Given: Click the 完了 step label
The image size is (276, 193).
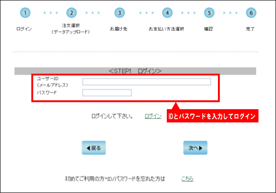Looking at the screenshot, I should pyautogui.click(x=250, y=29).
